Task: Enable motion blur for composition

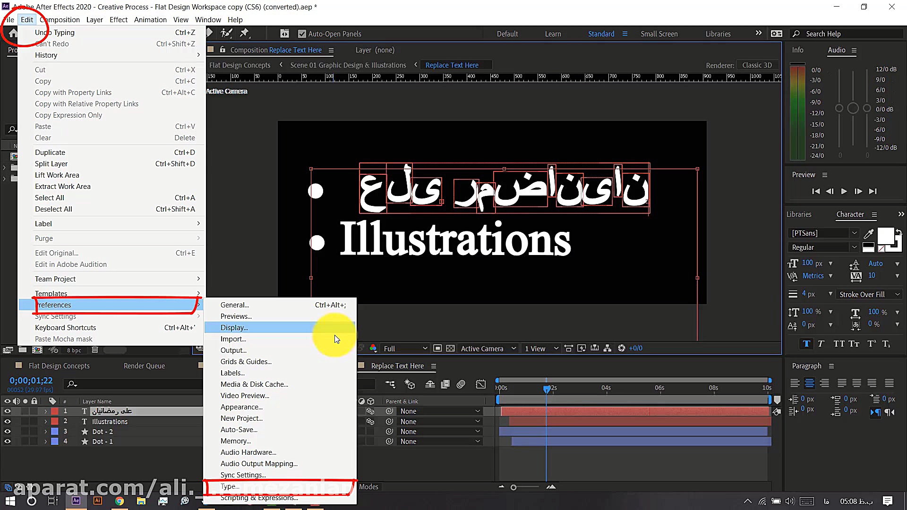Action: 462,384
